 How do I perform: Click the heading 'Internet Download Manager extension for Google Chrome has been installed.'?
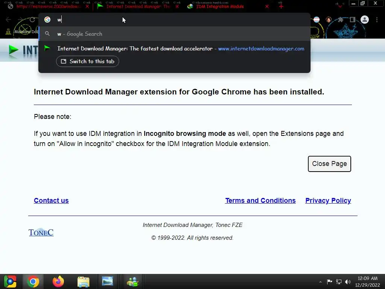point(179,92)
